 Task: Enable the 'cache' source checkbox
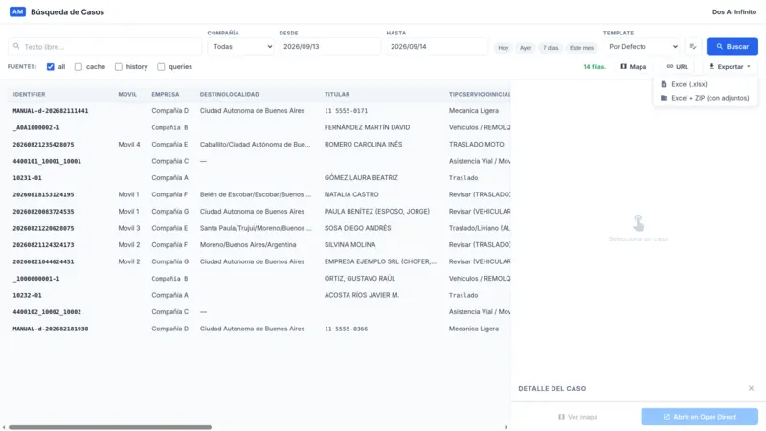tap(79, 66)
